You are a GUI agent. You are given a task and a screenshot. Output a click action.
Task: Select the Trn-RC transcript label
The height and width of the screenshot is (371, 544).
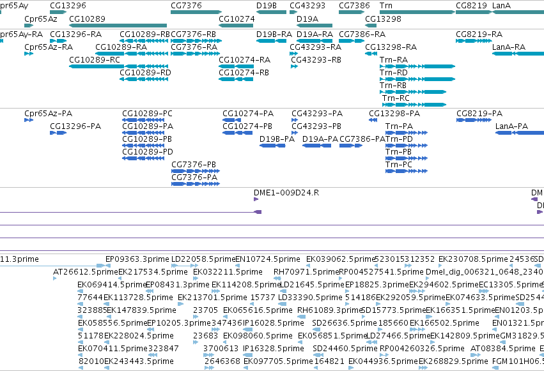tap(396, 98)
